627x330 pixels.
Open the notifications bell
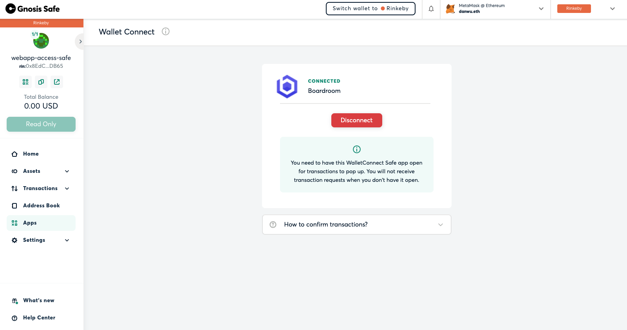pos(431,9)
